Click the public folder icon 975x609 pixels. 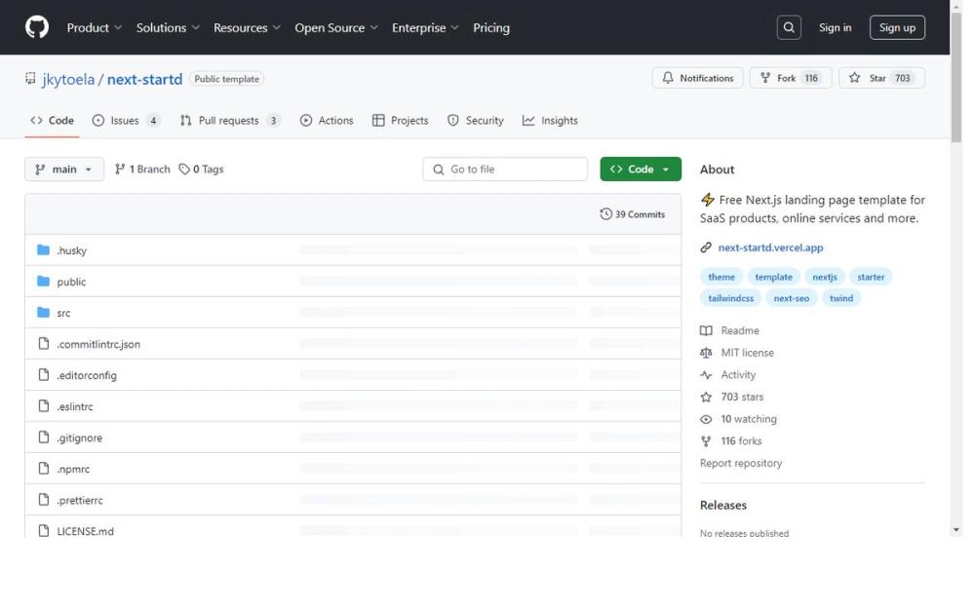(43, 281)
